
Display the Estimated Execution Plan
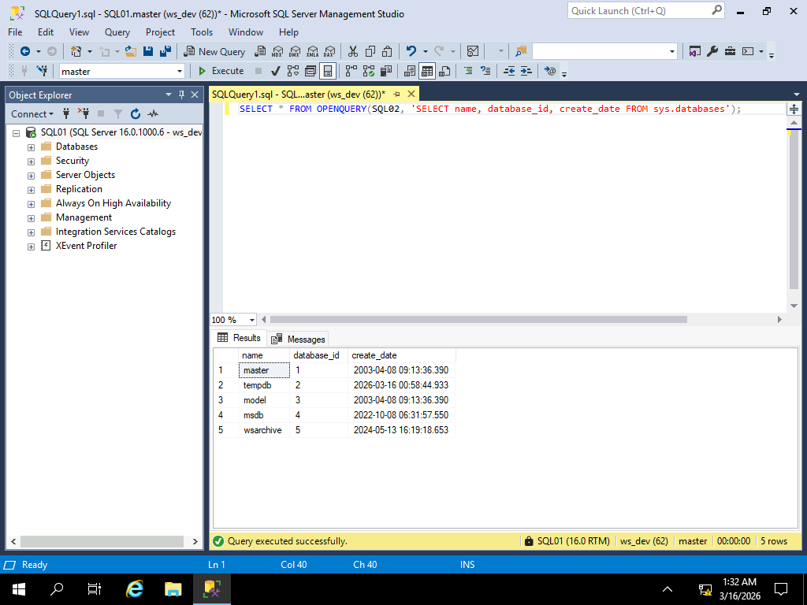(293, 71)
